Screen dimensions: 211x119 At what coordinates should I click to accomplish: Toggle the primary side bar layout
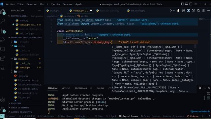point(182,4)
